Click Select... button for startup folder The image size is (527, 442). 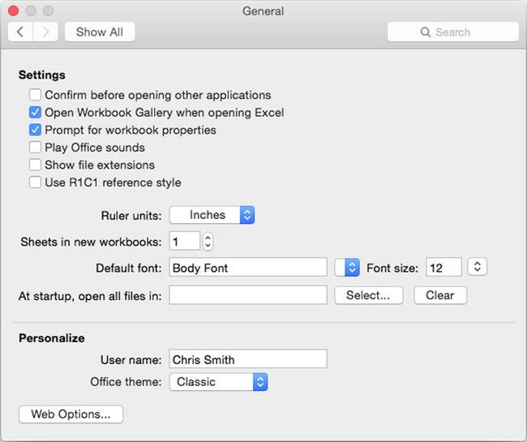point(369,295)
